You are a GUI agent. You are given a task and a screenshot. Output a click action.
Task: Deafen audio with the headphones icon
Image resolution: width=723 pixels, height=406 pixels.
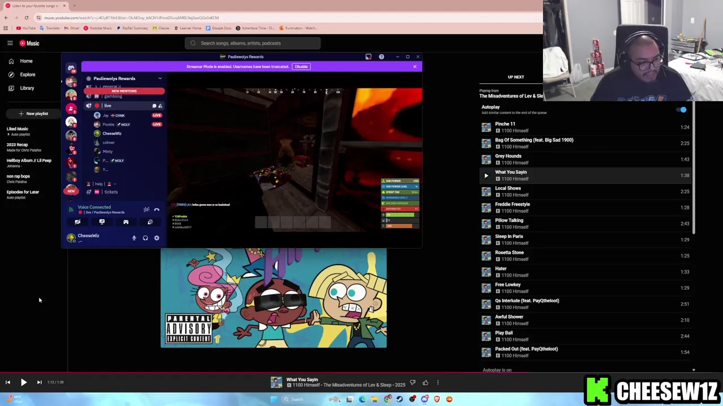(x=145, y=238)
